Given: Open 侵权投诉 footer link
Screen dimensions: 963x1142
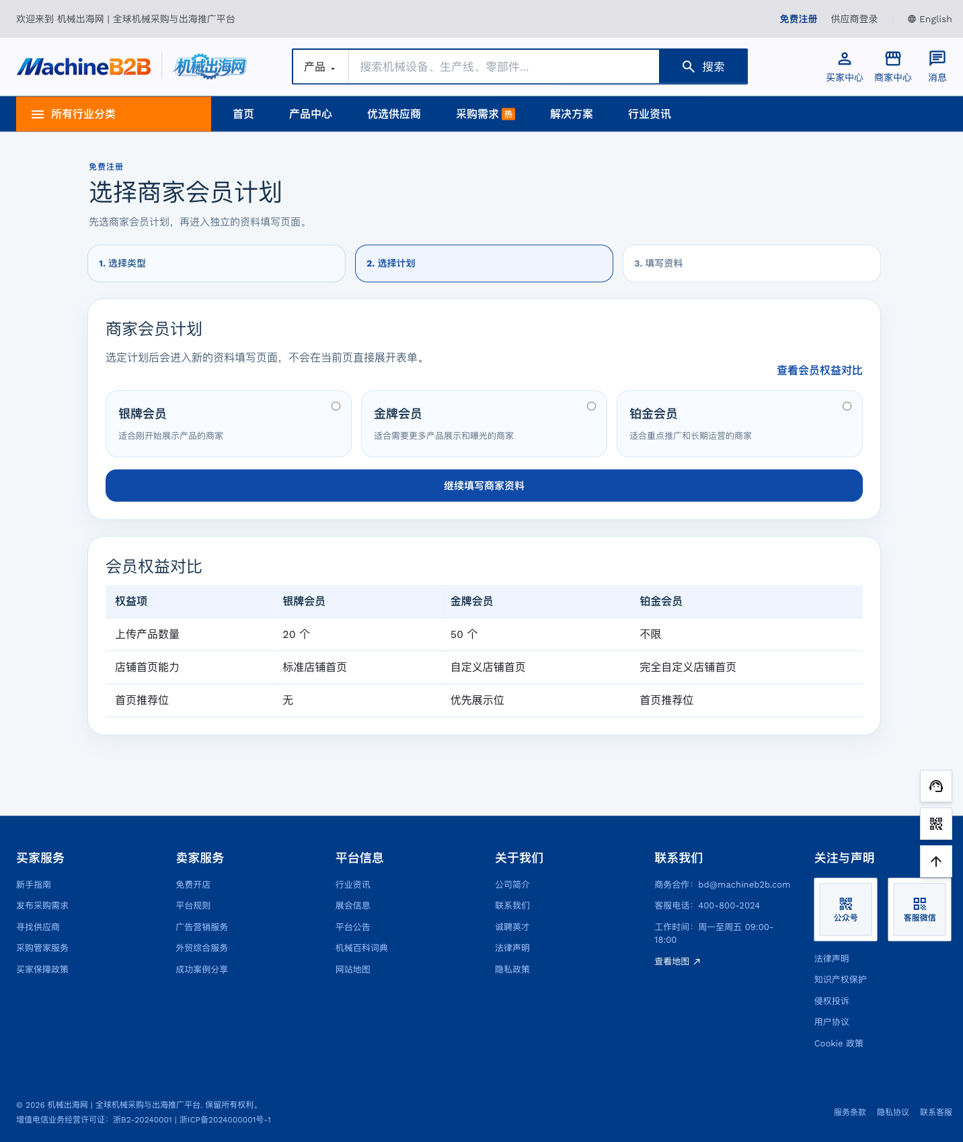Looking at the screenshot, I should coord(832,1001).
